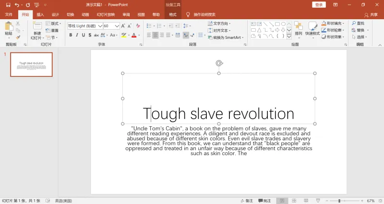Toggle Italic formatting
This screenshot has height=204, width=384.
[x=77, y=35]
